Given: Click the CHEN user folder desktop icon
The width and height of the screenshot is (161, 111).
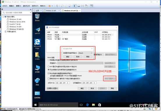Looking at the screenshot, I should tap(37, 56).
